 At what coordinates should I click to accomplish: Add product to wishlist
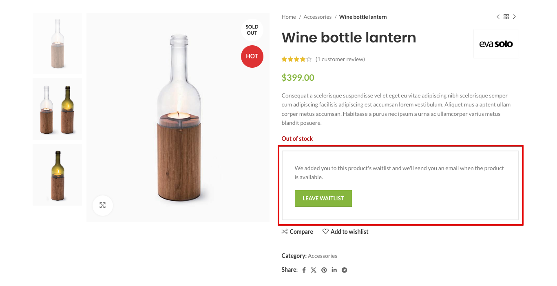coord(345,232)
